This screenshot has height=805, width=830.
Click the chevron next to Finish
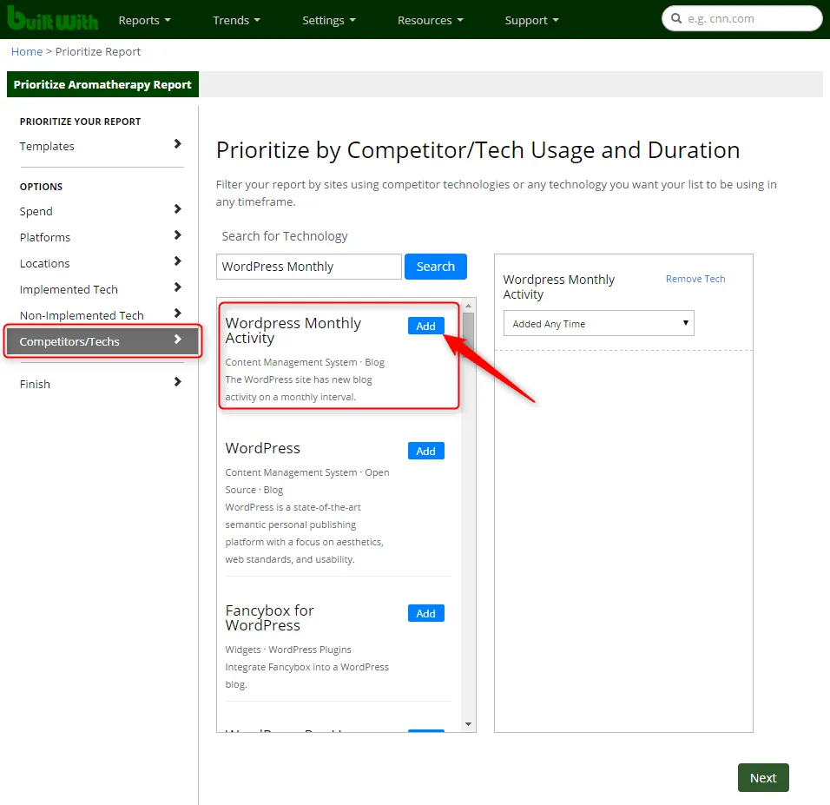(x=177, y=382)
